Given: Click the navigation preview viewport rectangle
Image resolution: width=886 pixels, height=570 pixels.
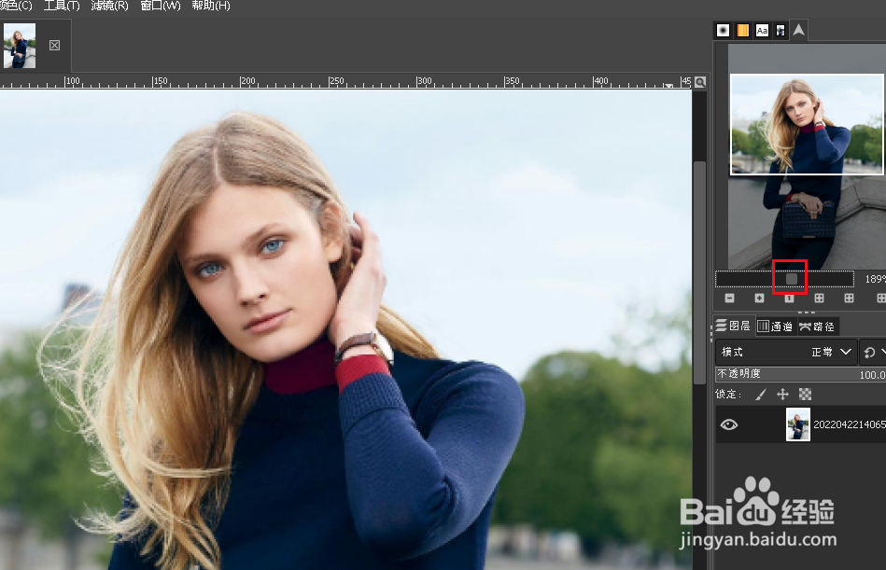Looking at the screenshot, I should point(807,124).
